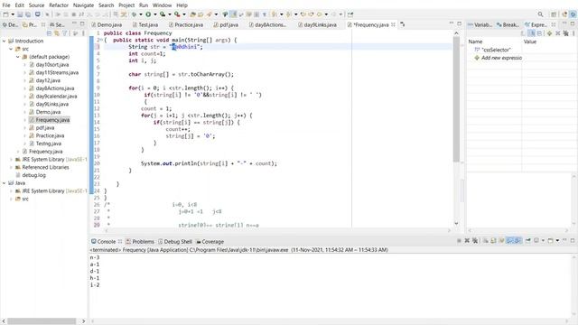Image resolution: width=578 pixels, height=325 pixels.
Task: Toggle Show Type Names in Expressions view
Action: 524,33
